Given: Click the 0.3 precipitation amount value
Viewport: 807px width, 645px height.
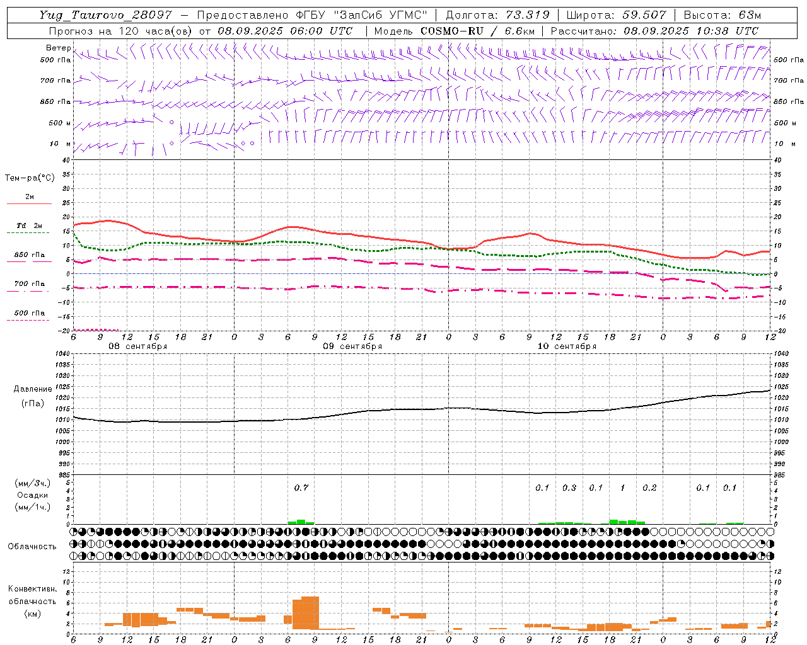Looking at the screenshot, I should point(569,488).
